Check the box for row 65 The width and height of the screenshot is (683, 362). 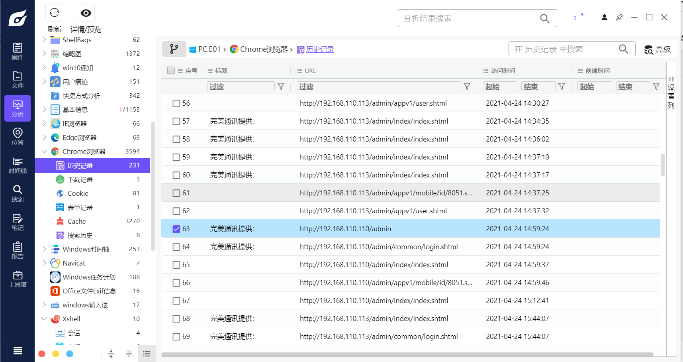(176, 265)
